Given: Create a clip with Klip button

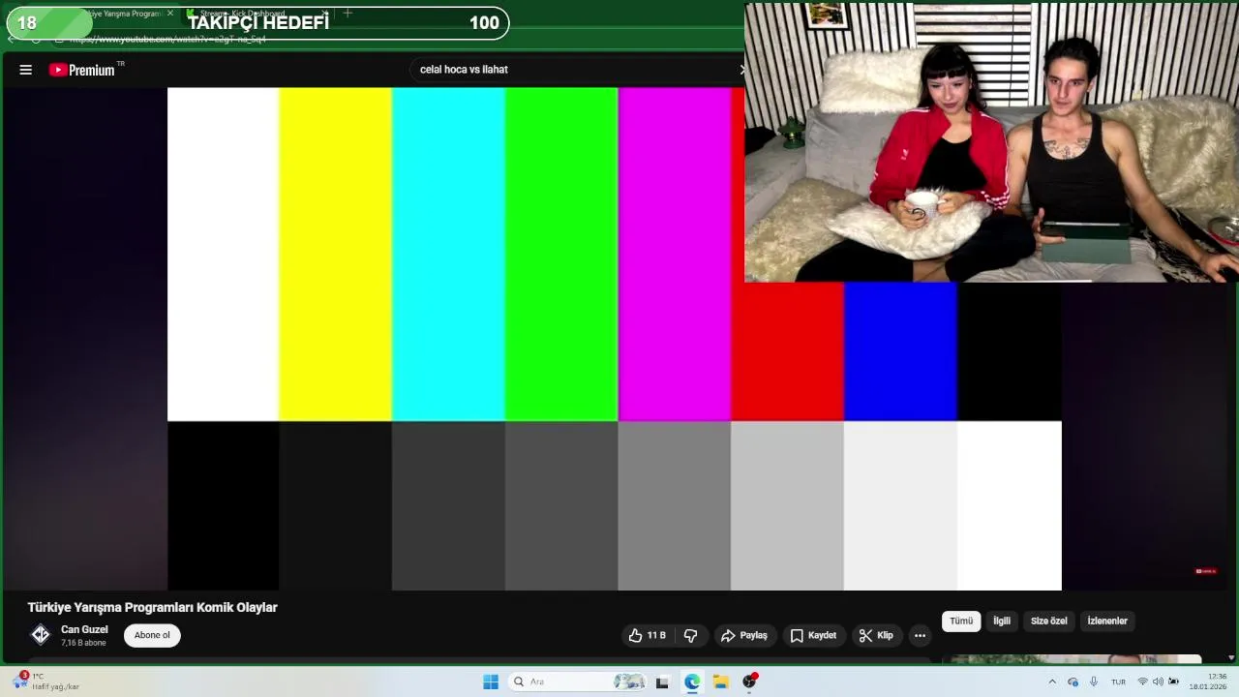Looking at the screenshot, I should pos(876,635).
